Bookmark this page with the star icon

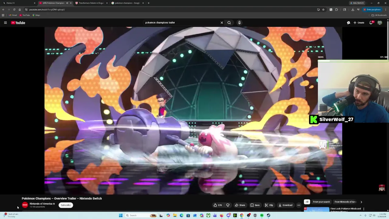tap(323, 9)
